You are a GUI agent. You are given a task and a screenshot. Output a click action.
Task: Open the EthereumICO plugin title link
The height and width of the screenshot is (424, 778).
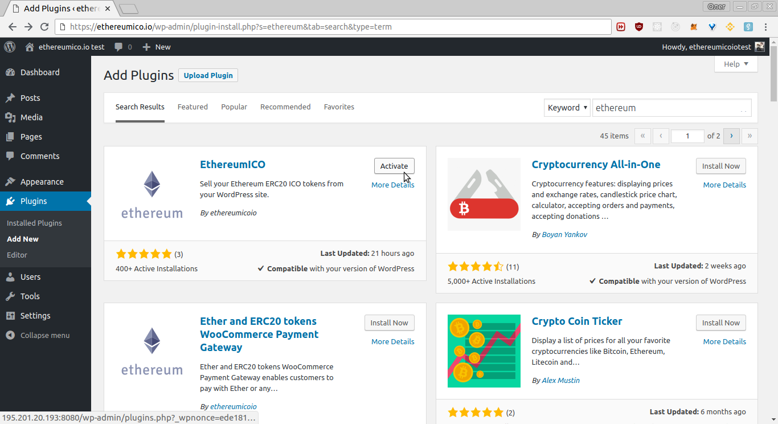point(232,165)
